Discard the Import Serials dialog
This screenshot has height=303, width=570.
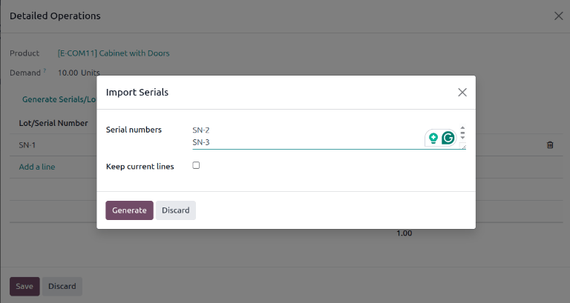pos(176,210)
